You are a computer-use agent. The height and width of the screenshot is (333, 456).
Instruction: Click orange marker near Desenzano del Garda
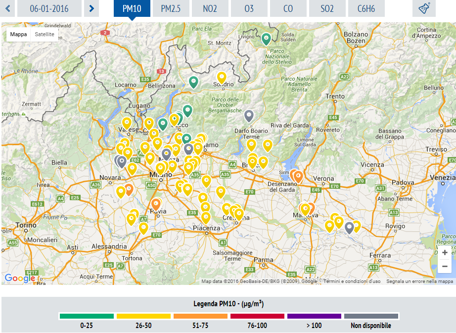(298, 176)
